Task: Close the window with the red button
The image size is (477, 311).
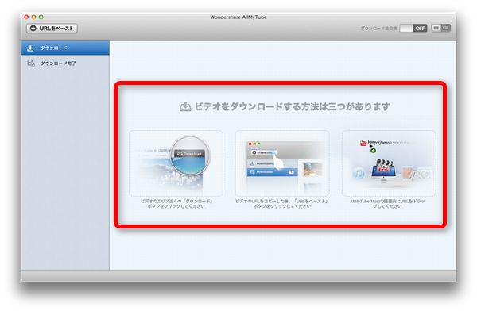Action: [x=26, y=17]
